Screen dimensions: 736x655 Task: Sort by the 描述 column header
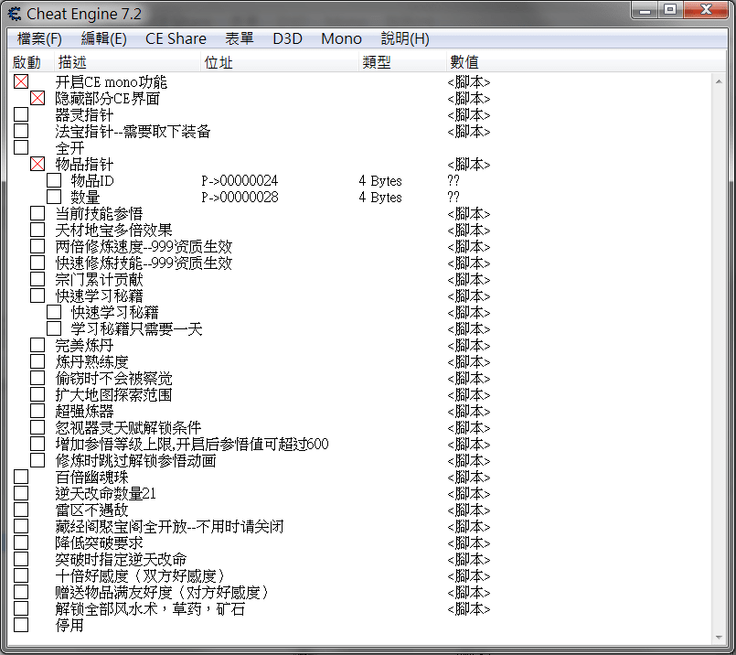point(72,62)
